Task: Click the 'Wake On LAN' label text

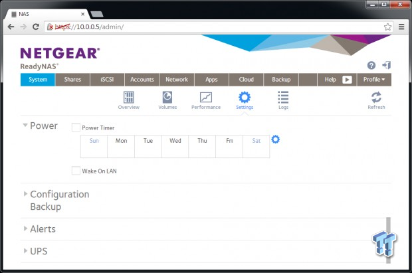Action: point(99,171)
